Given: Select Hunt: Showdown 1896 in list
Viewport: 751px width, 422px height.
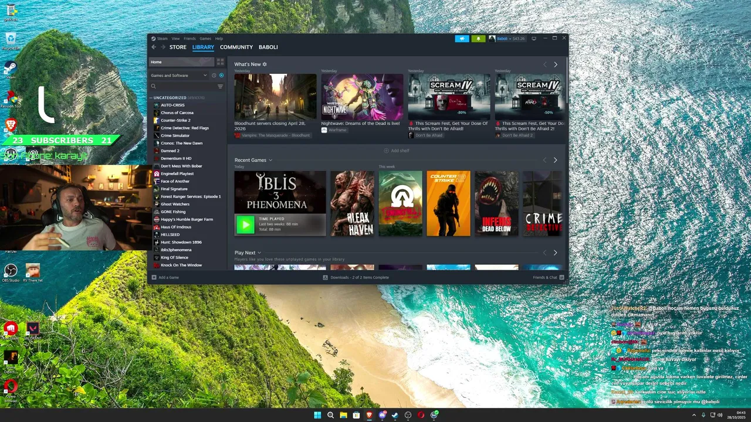Looking at the screenshot, I should point(181,242).
